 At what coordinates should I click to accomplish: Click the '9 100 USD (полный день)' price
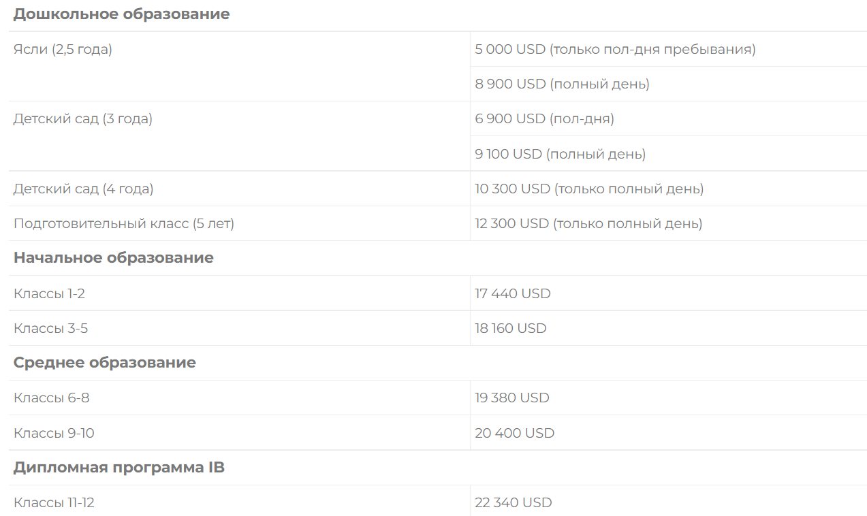(560, 154)
